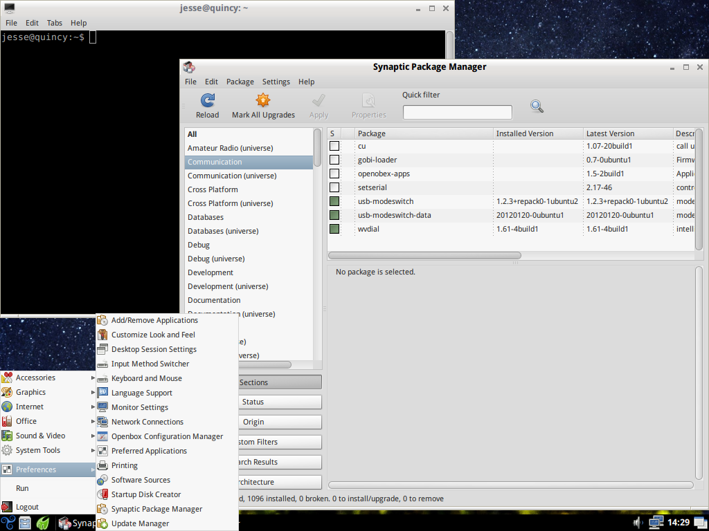Expand the Accessories submenu
This screenshot has width=709, height=531.
click(48, 378)
